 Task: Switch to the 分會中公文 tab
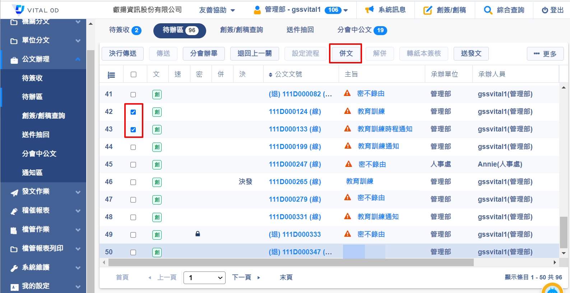(362, 30)
